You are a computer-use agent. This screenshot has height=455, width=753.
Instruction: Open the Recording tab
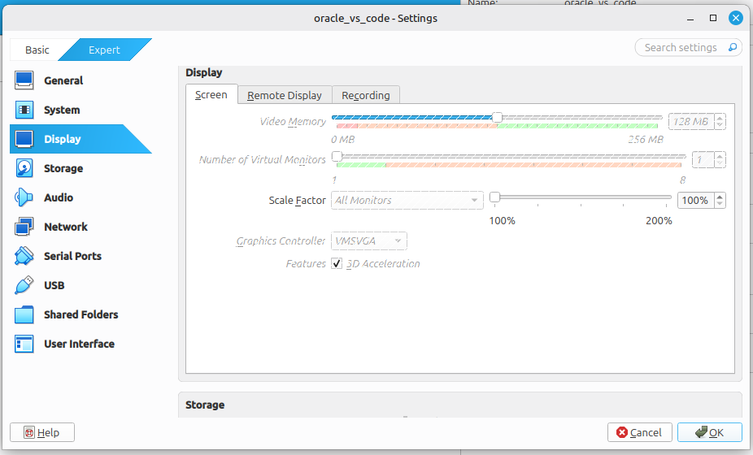[366, 95]
